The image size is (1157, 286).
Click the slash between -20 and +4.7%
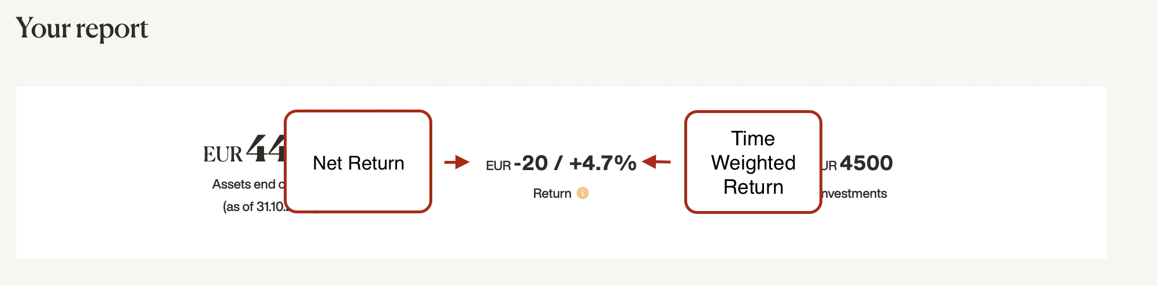click(558, 163)
